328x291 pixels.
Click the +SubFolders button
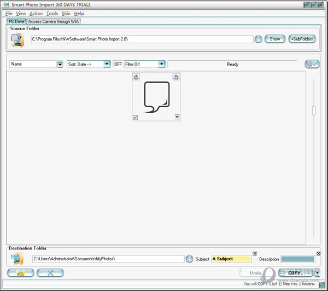coord(302,39)
